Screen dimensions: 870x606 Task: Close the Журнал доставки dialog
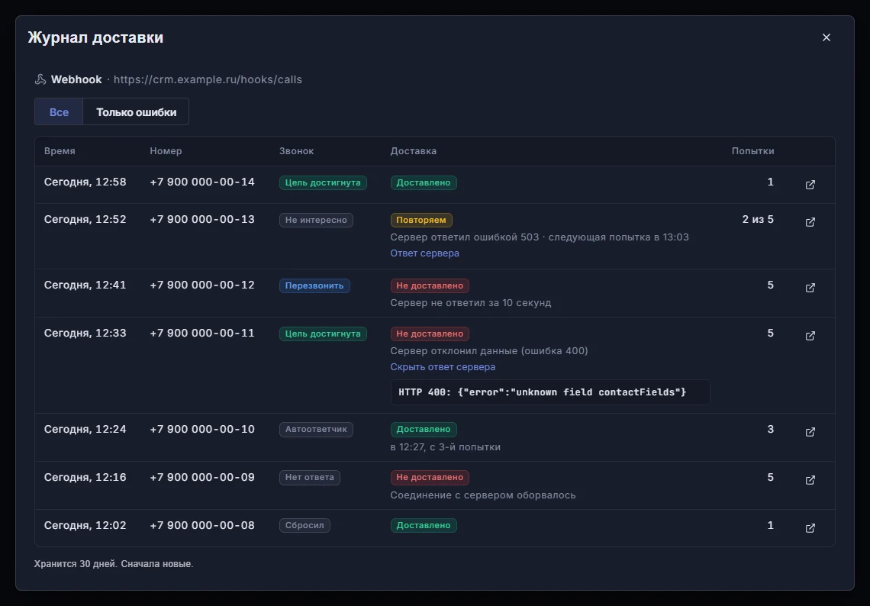(826, 37)
